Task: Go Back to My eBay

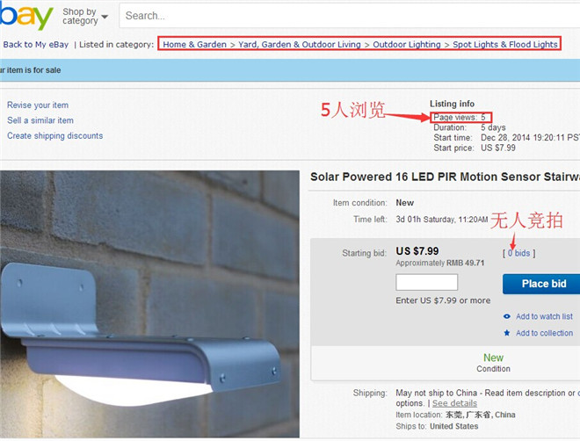Action: (x=36, y=44)
